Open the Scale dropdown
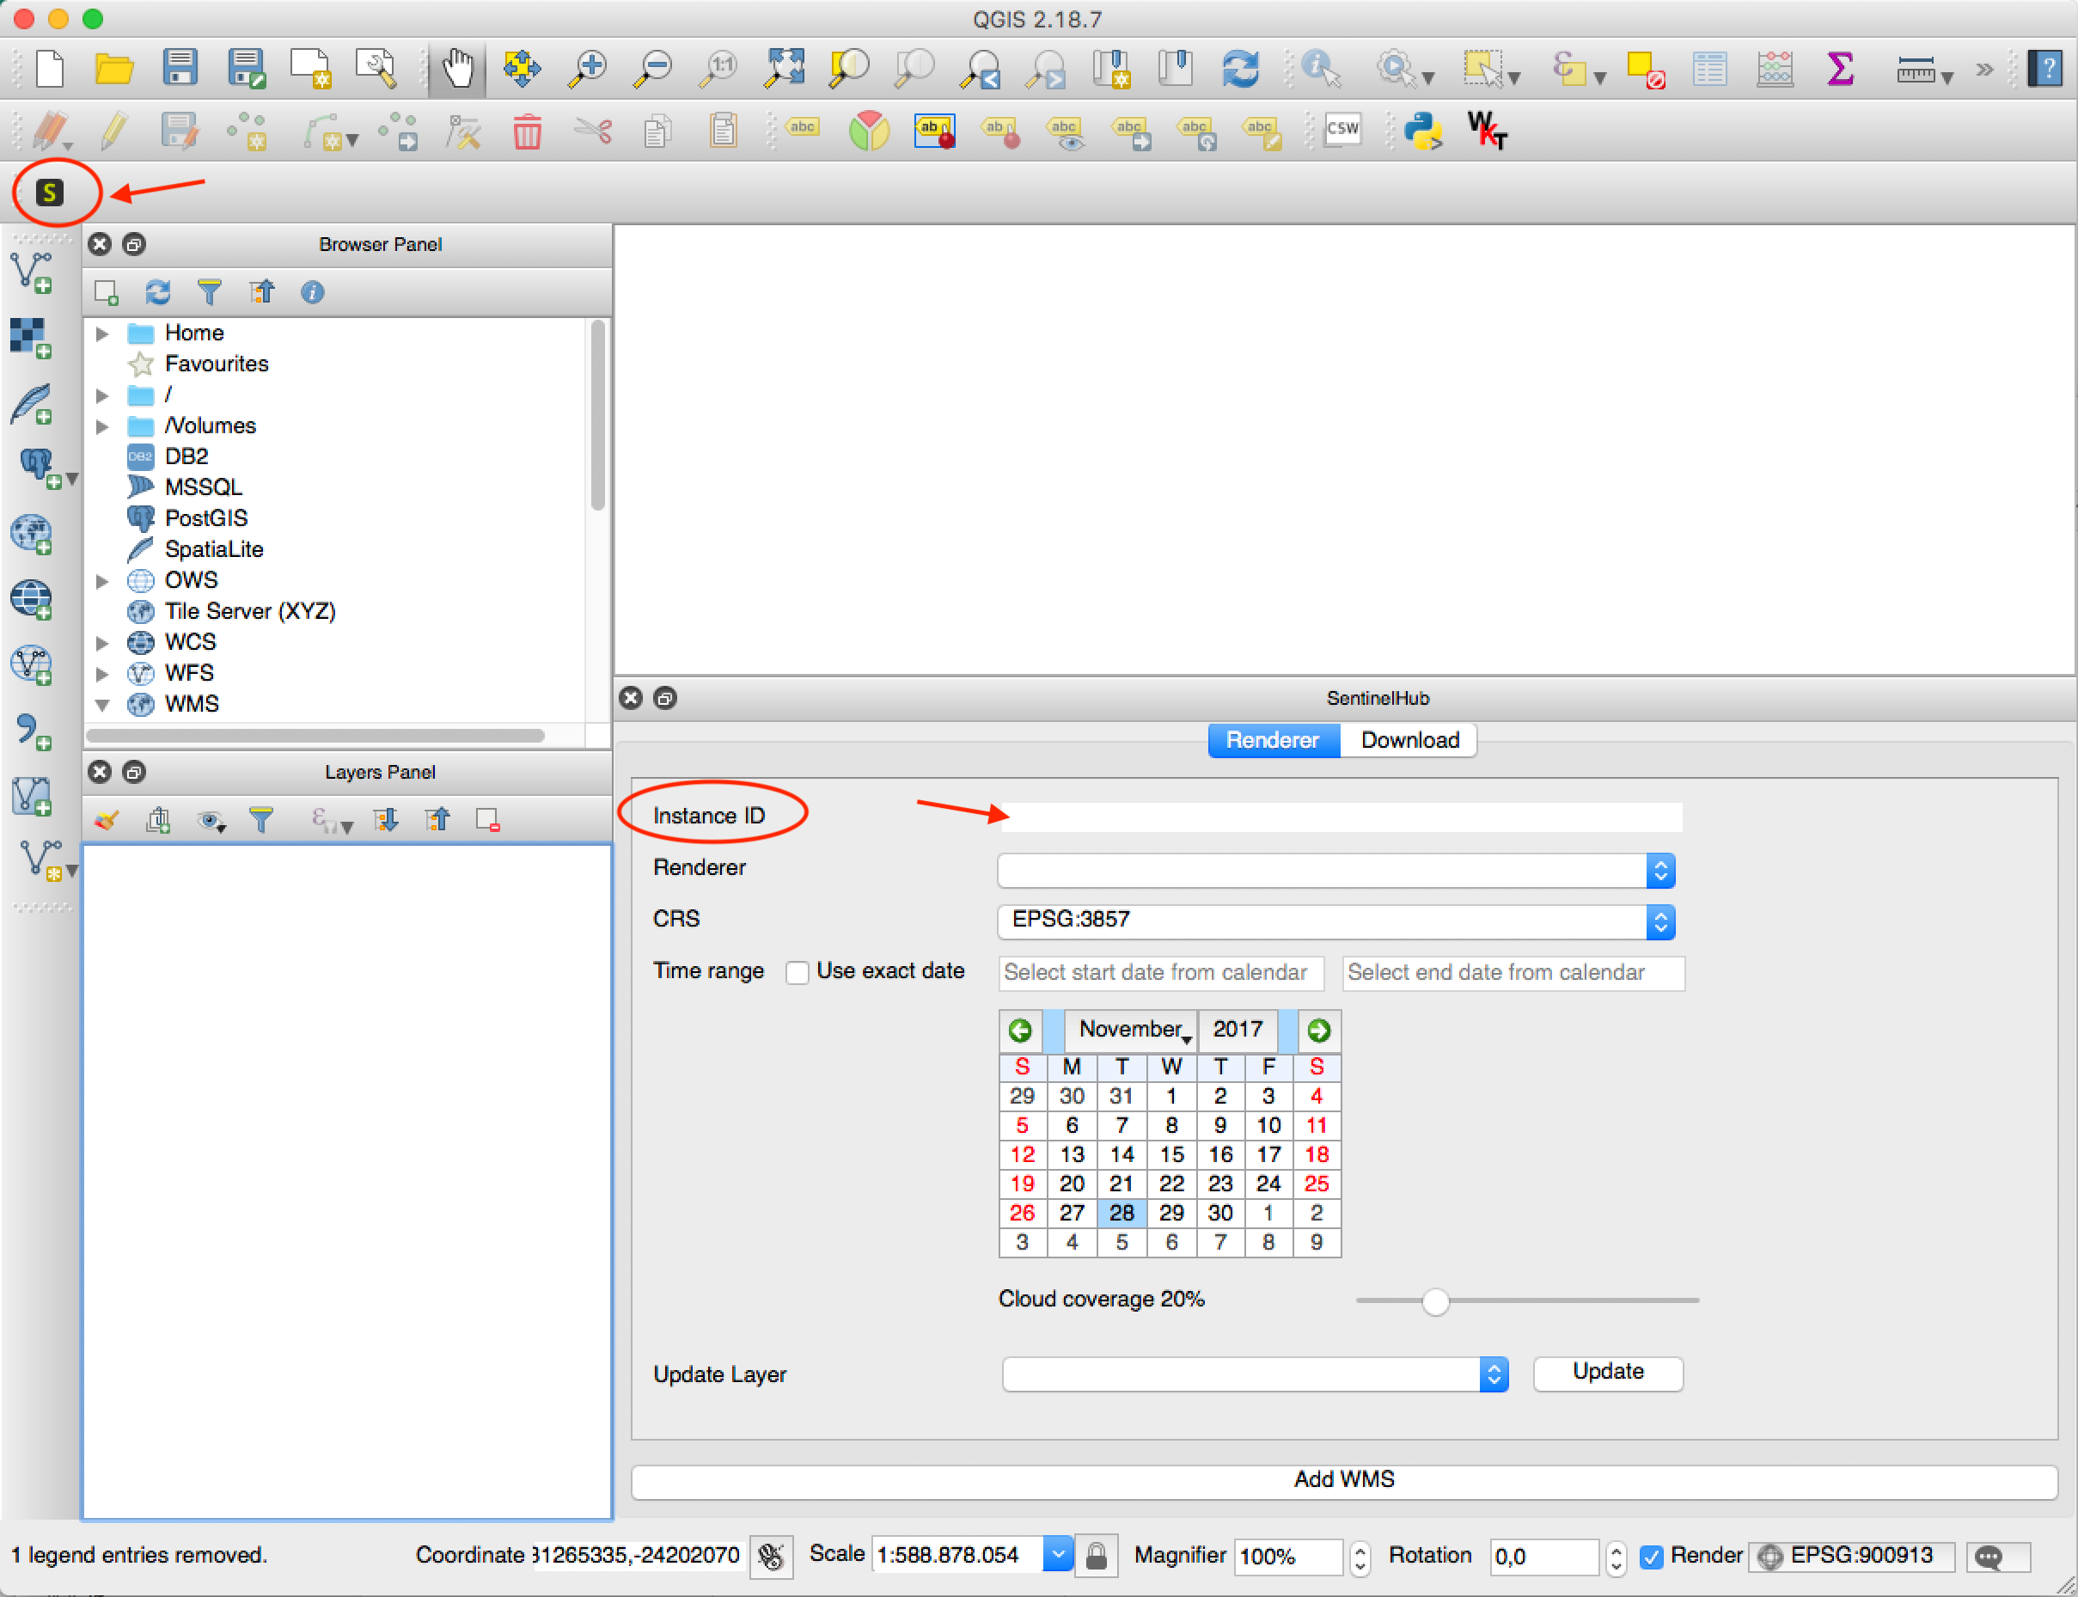Screen dimensions: 2078x1597 pyautogui.click(x=1058, y=1555)
